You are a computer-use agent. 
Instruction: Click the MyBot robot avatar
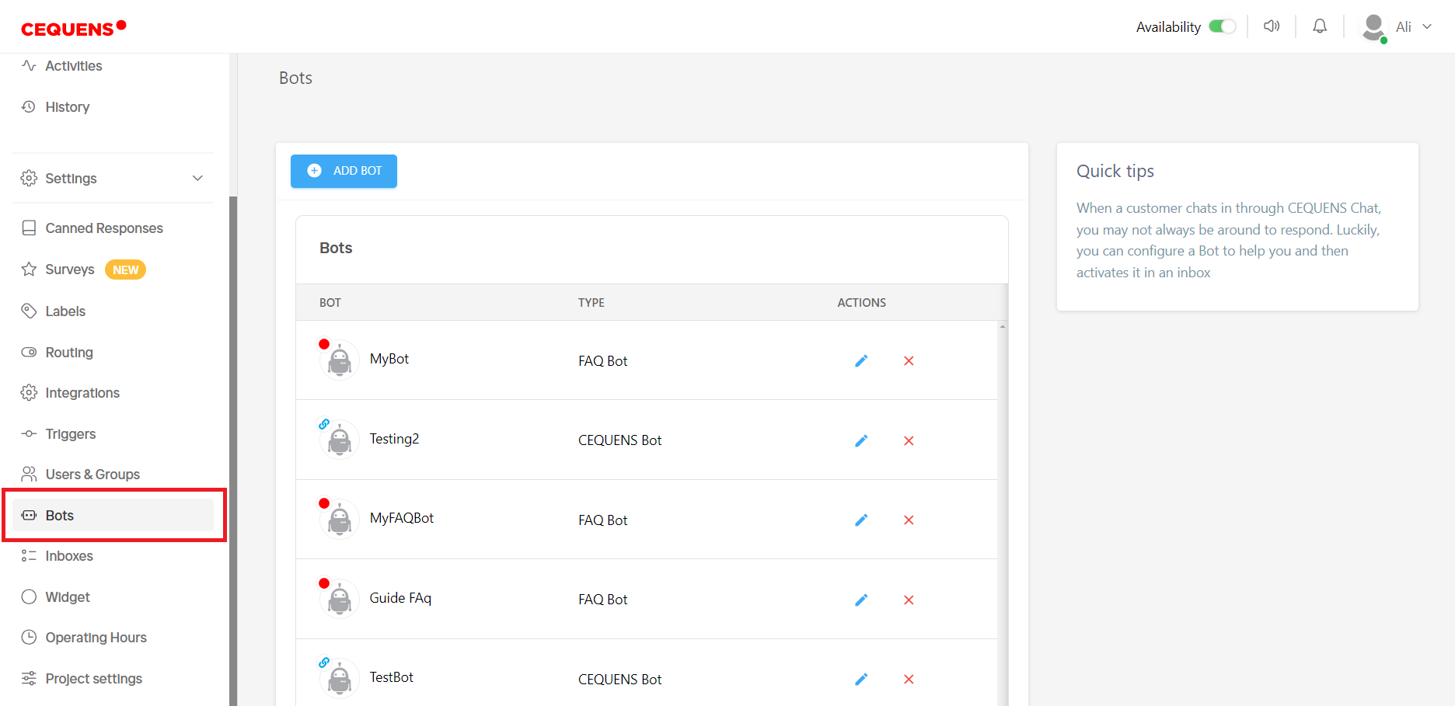[340, 360]
